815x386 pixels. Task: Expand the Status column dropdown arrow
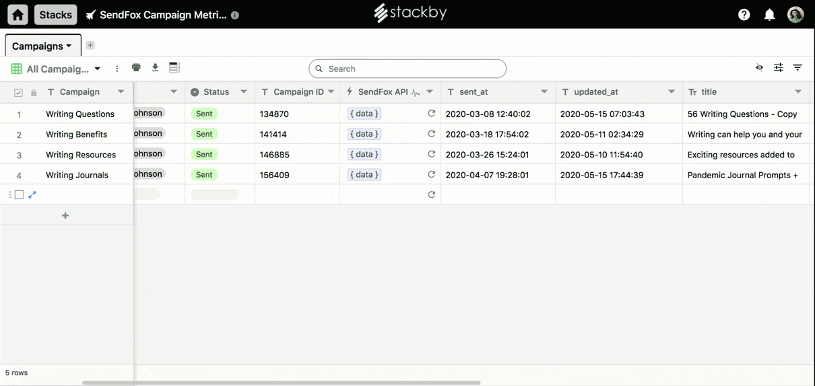pyautogui.click(x=244, y=92)
